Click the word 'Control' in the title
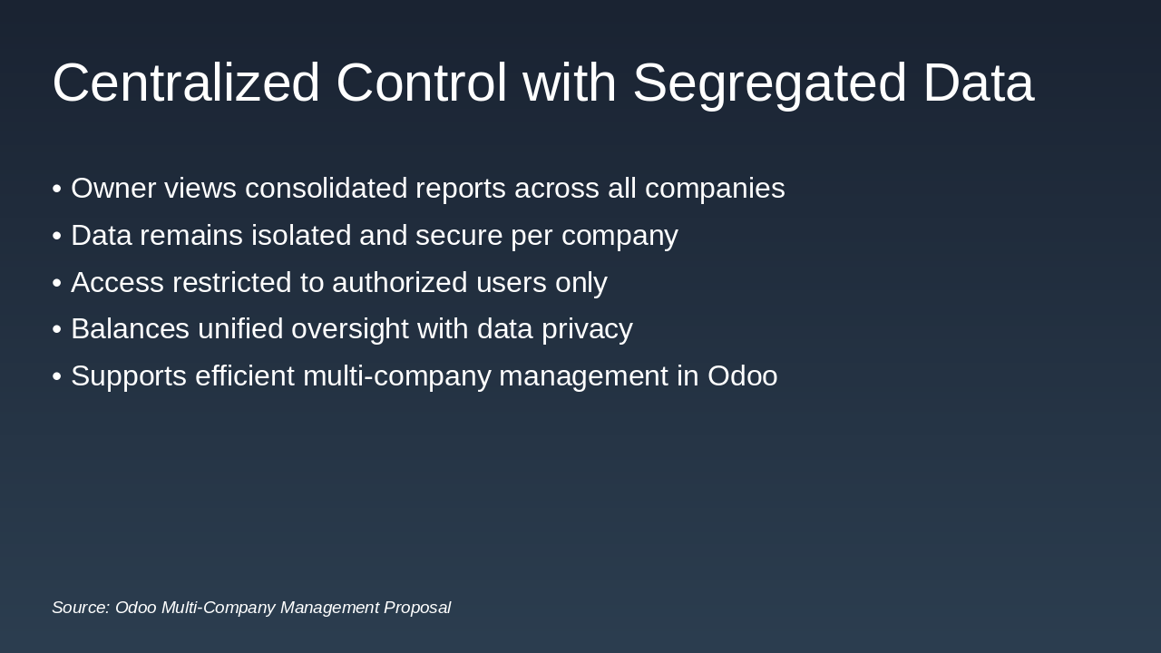1161x653 pixels. 421,83
